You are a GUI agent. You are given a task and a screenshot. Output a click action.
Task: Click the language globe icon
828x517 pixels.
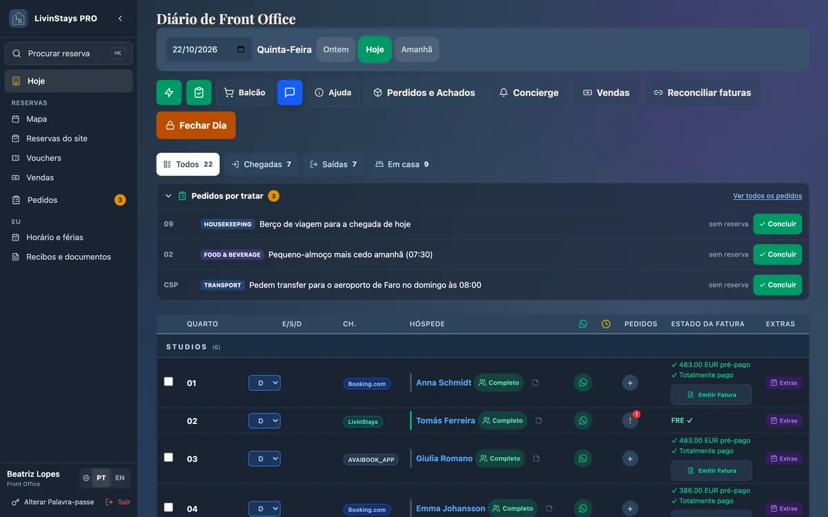86,478
